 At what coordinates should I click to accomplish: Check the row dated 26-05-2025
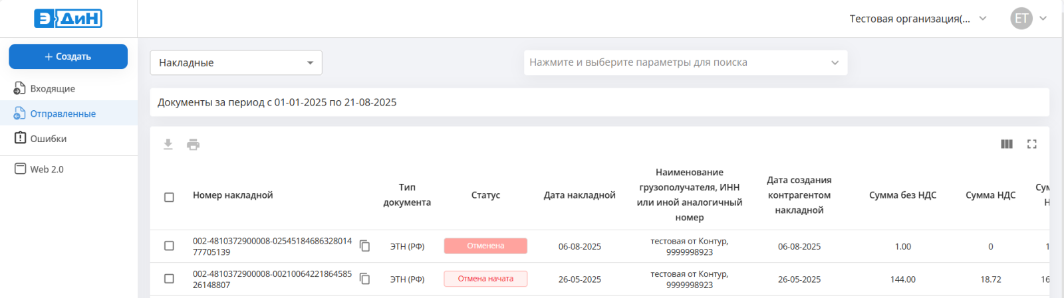(x=169, y=279)
